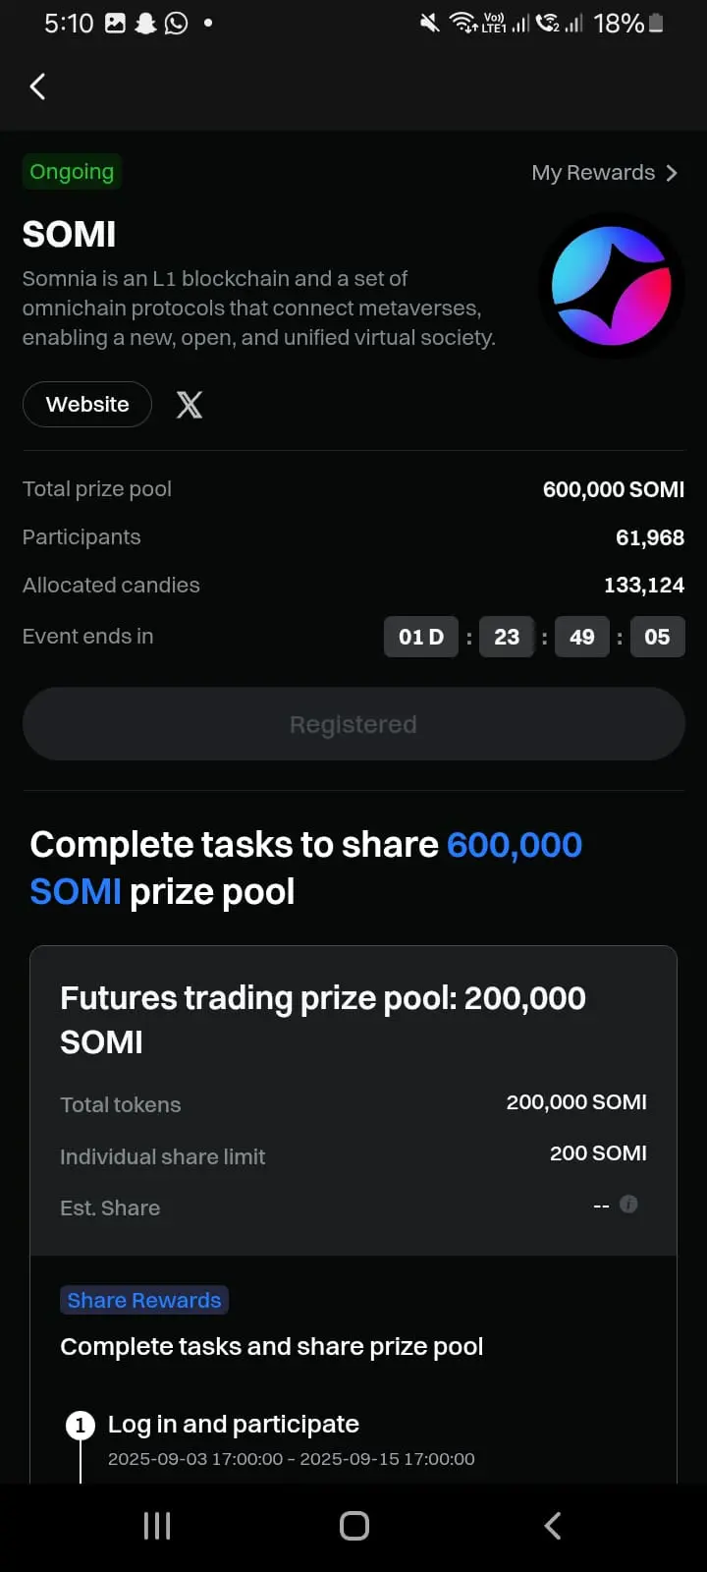This screenshot has height=1572, width=707.
Task: Tap the Futures trading prize pool heading
Action: point(323,1020)
